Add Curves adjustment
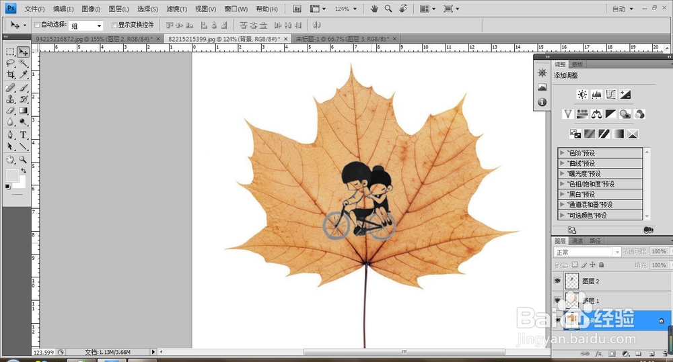 [611, 95]
